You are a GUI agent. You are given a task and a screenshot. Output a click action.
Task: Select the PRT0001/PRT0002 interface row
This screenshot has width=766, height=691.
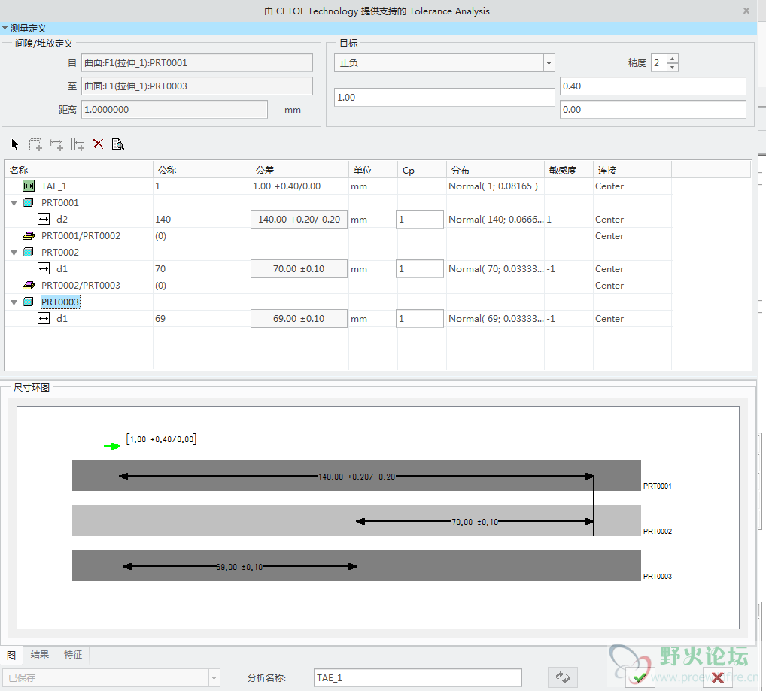[338, 235]
